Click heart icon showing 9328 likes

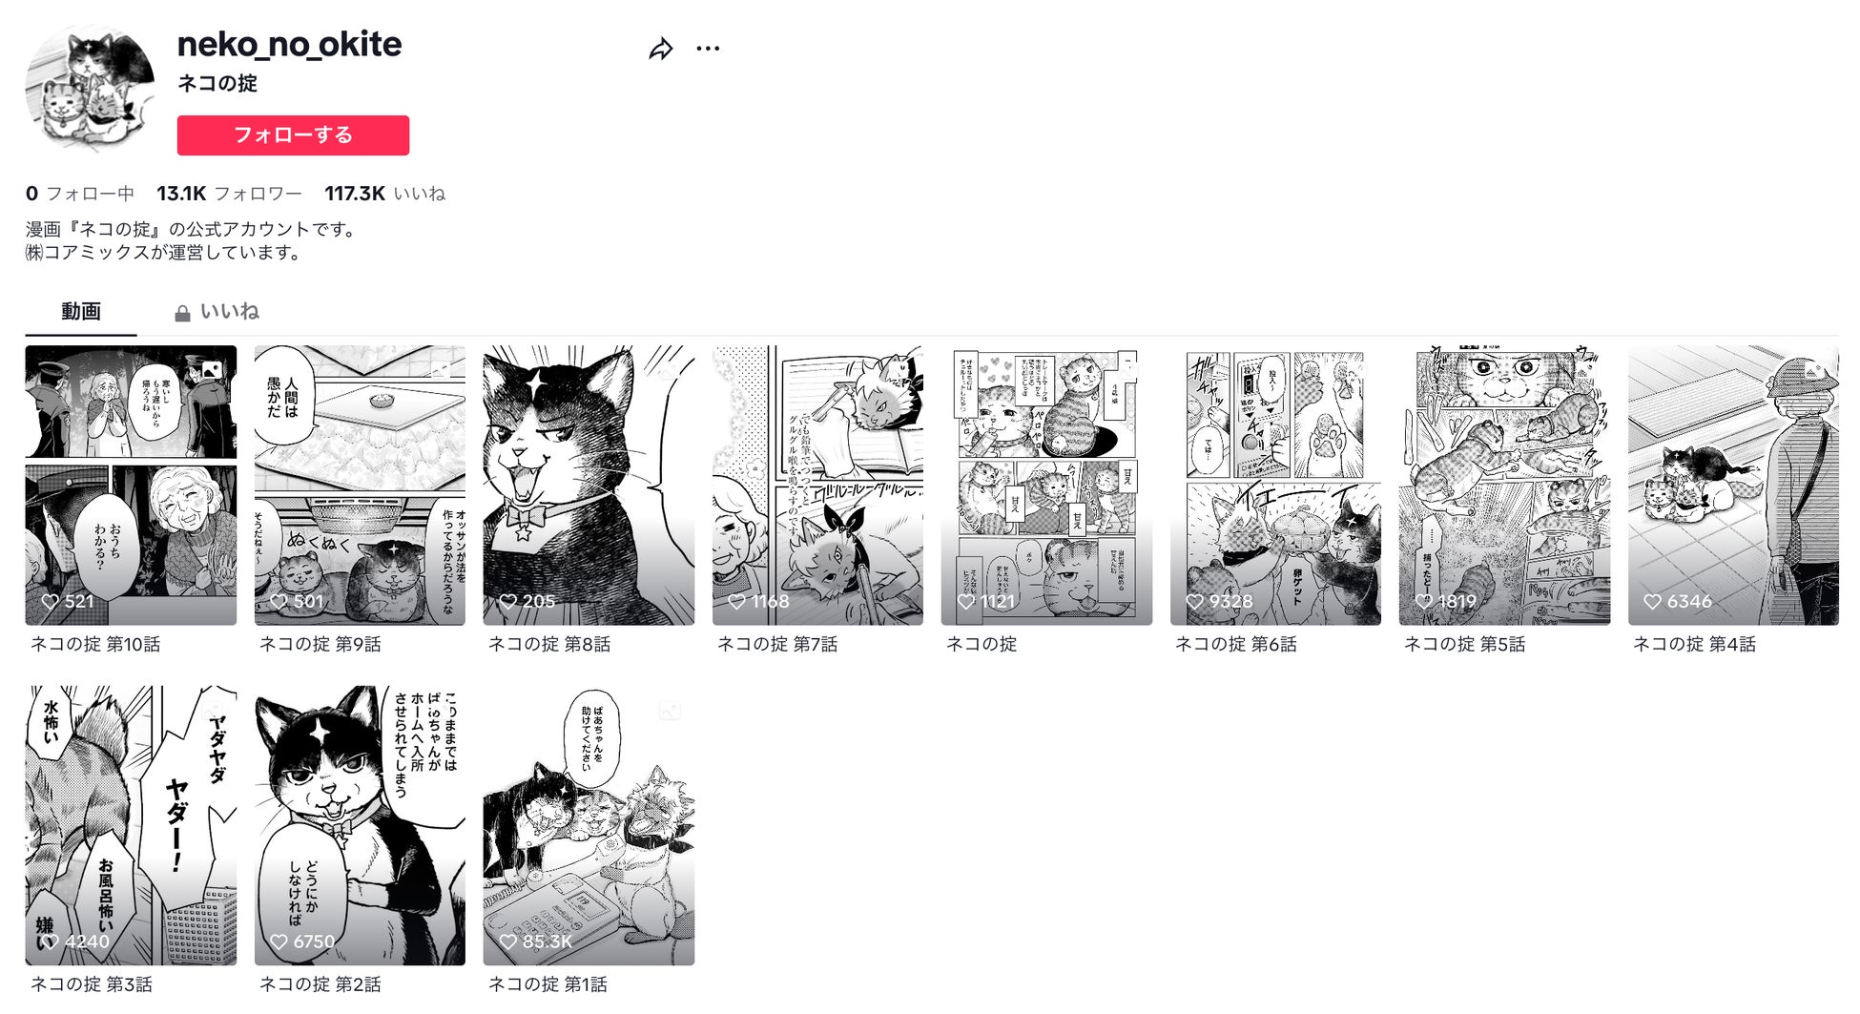(x=1195, y=602)
